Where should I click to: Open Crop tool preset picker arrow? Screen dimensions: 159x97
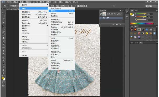7,6
